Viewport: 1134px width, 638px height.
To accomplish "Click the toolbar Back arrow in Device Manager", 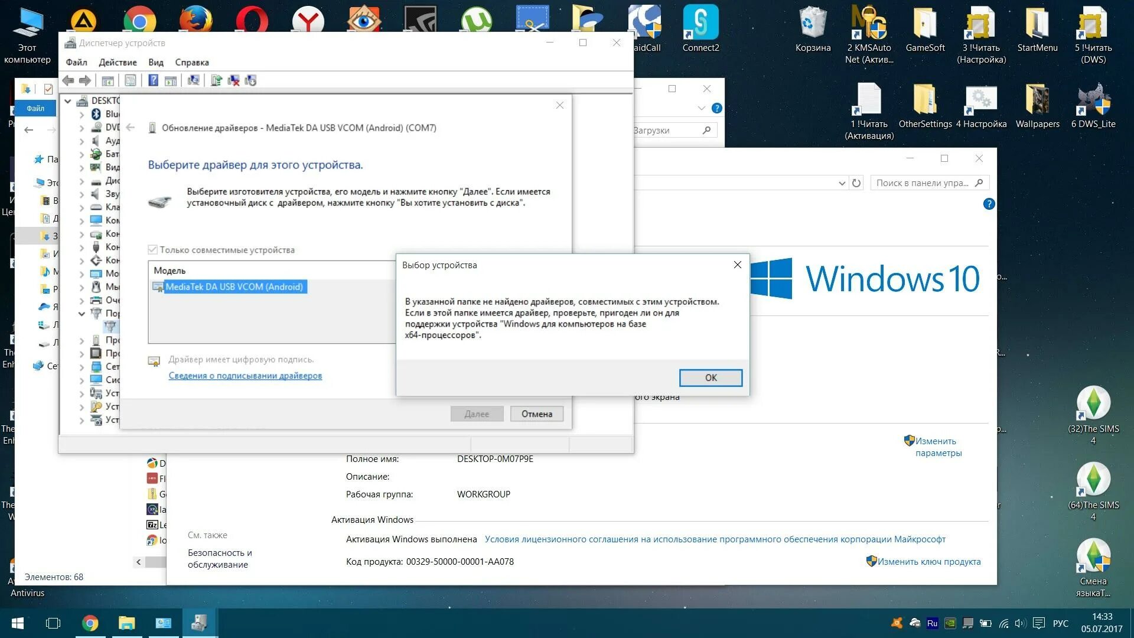I will (69, 80).
